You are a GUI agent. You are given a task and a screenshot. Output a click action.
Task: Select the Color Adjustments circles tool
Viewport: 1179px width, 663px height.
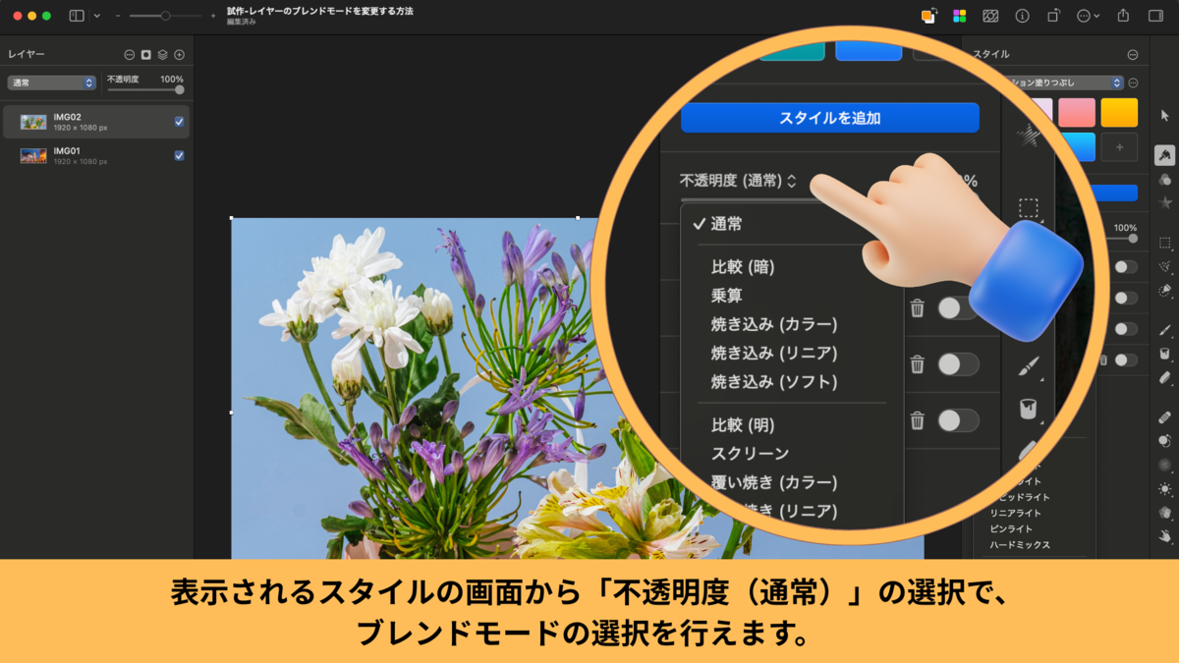1165,180
